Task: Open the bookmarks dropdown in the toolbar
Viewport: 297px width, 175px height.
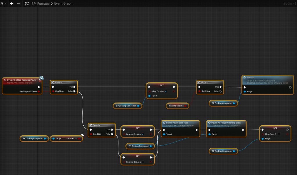Action: point(4,3)
